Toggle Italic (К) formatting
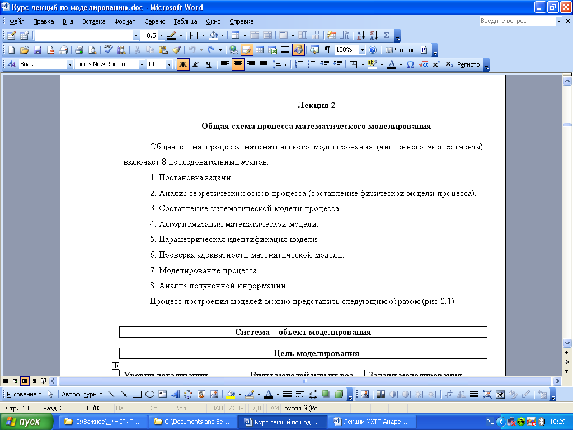This screenshot has width=573, height=430. coord(195,64)
